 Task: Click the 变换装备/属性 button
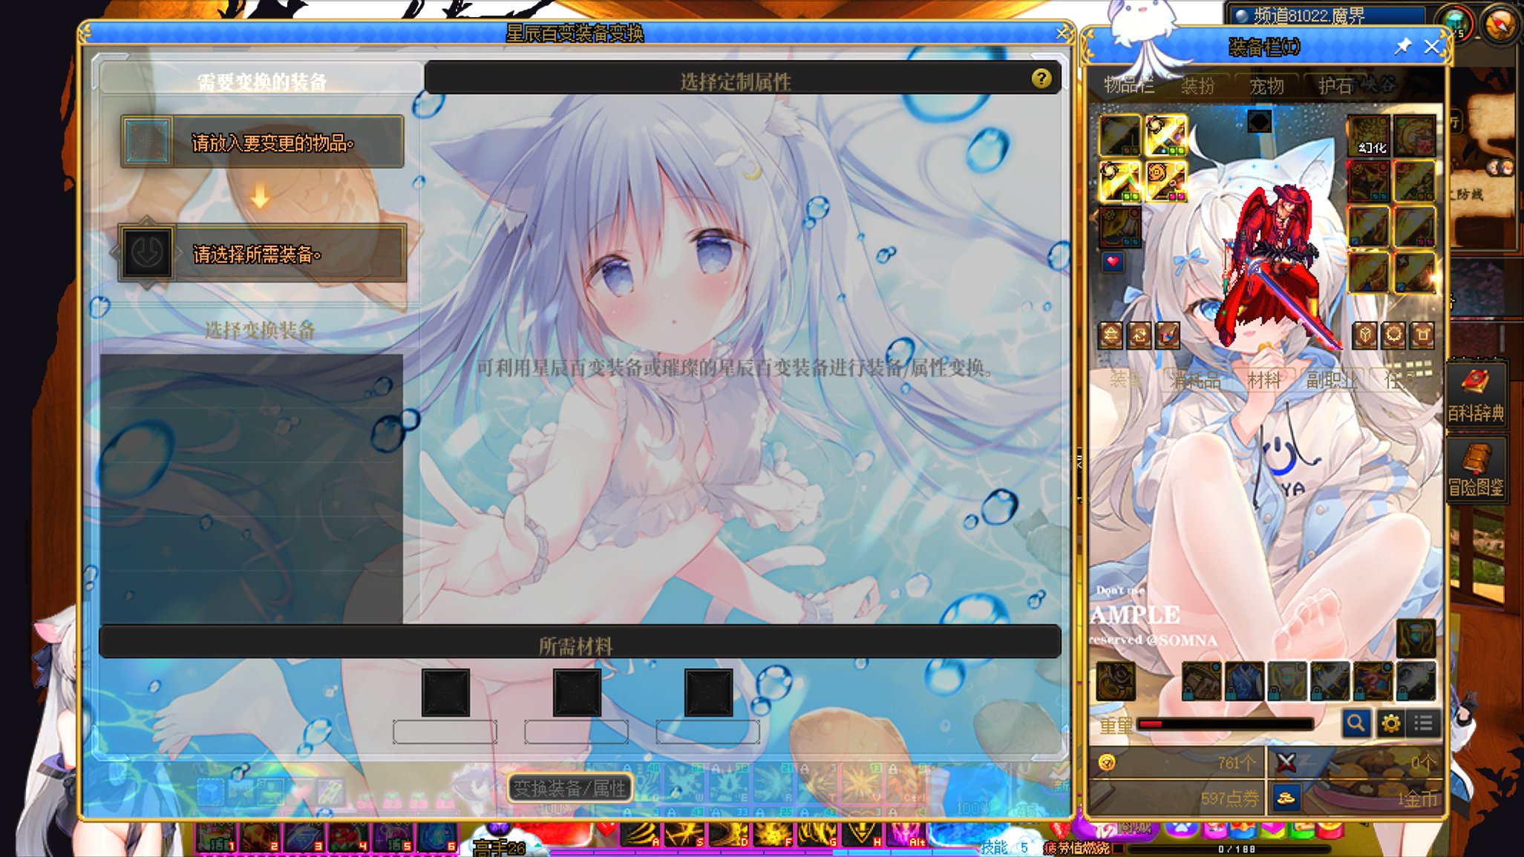coord(570,788)
